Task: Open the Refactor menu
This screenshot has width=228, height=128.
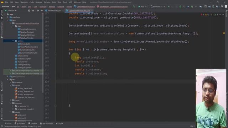Action: pyautogui.click(x=47, y=2)
